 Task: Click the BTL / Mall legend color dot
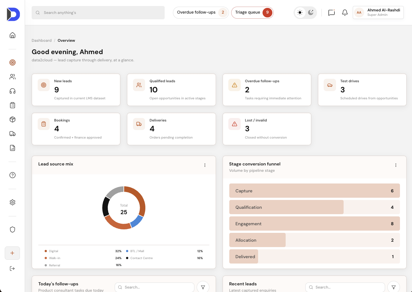[x=127, y=251]
